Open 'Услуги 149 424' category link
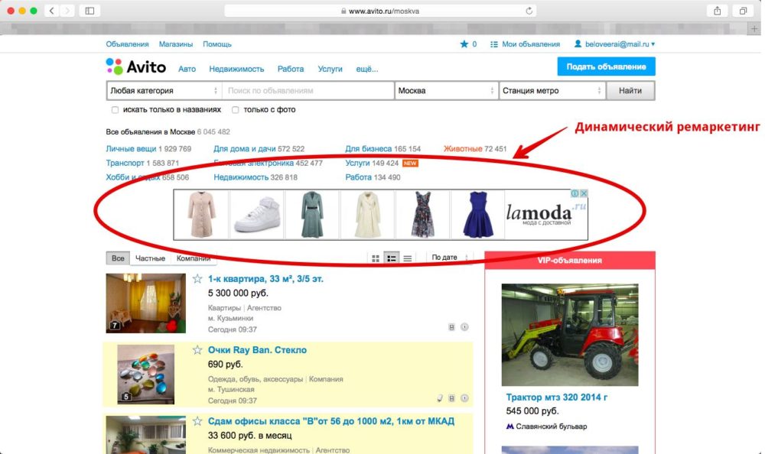Screen dimensions: 765x454 [372, 163]
